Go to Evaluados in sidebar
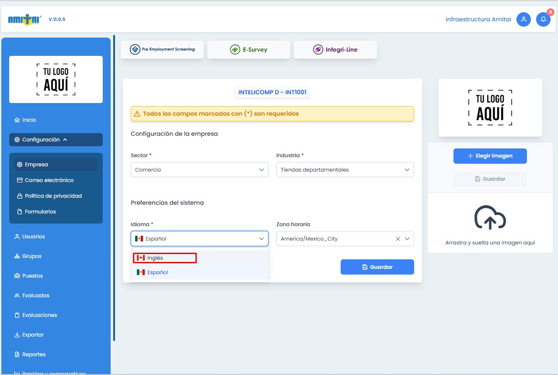 (36, 296)
